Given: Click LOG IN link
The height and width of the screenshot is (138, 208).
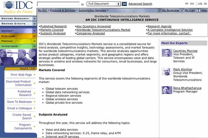Looking at the screenshot, I should [x=202, y=4].
